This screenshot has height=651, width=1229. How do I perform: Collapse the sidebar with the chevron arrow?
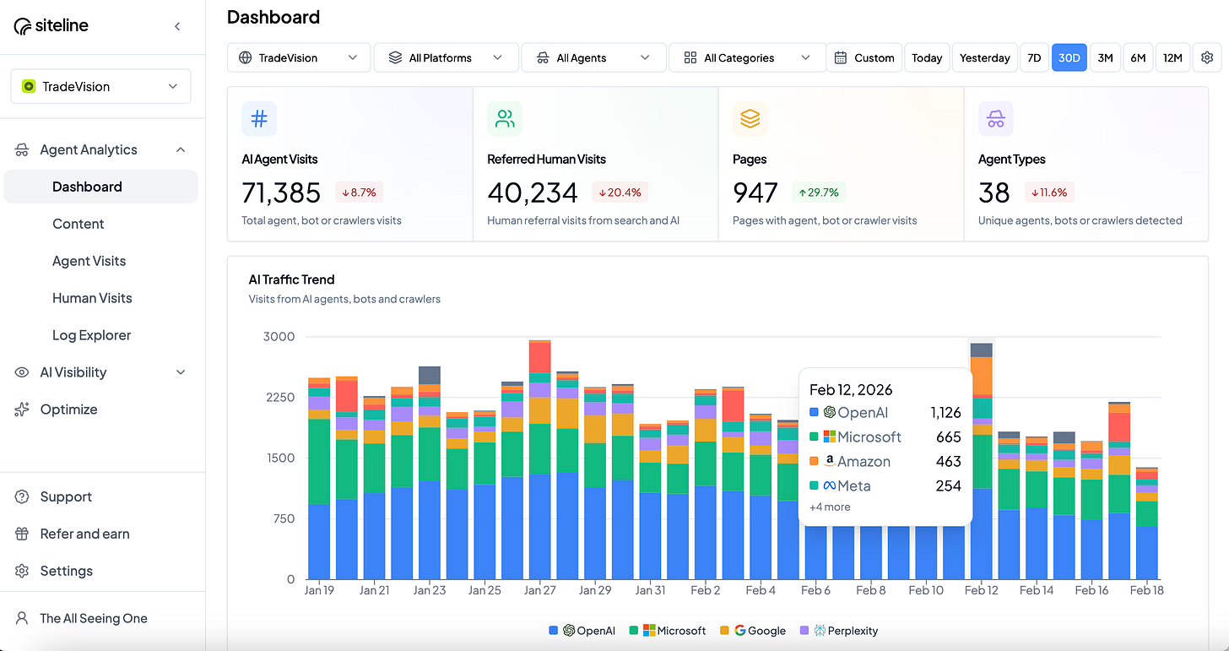point(177,26)
